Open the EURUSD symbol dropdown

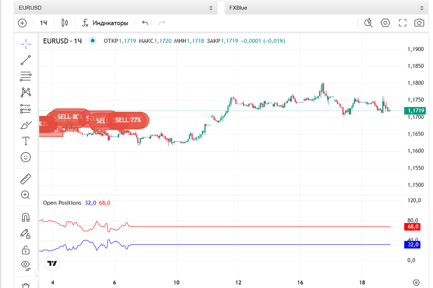(x=115, y=8)
